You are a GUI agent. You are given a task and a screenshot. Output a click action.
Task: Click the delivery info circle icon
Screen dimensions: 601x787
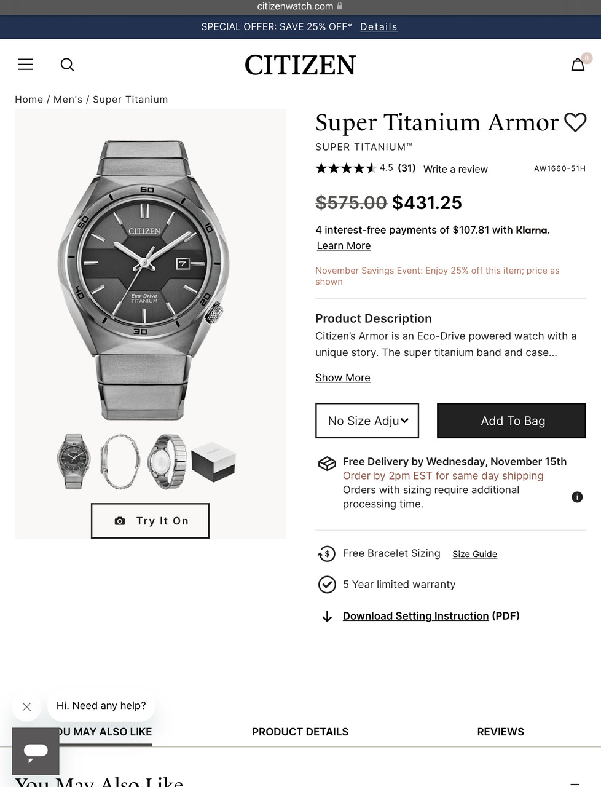pos(577,497)
